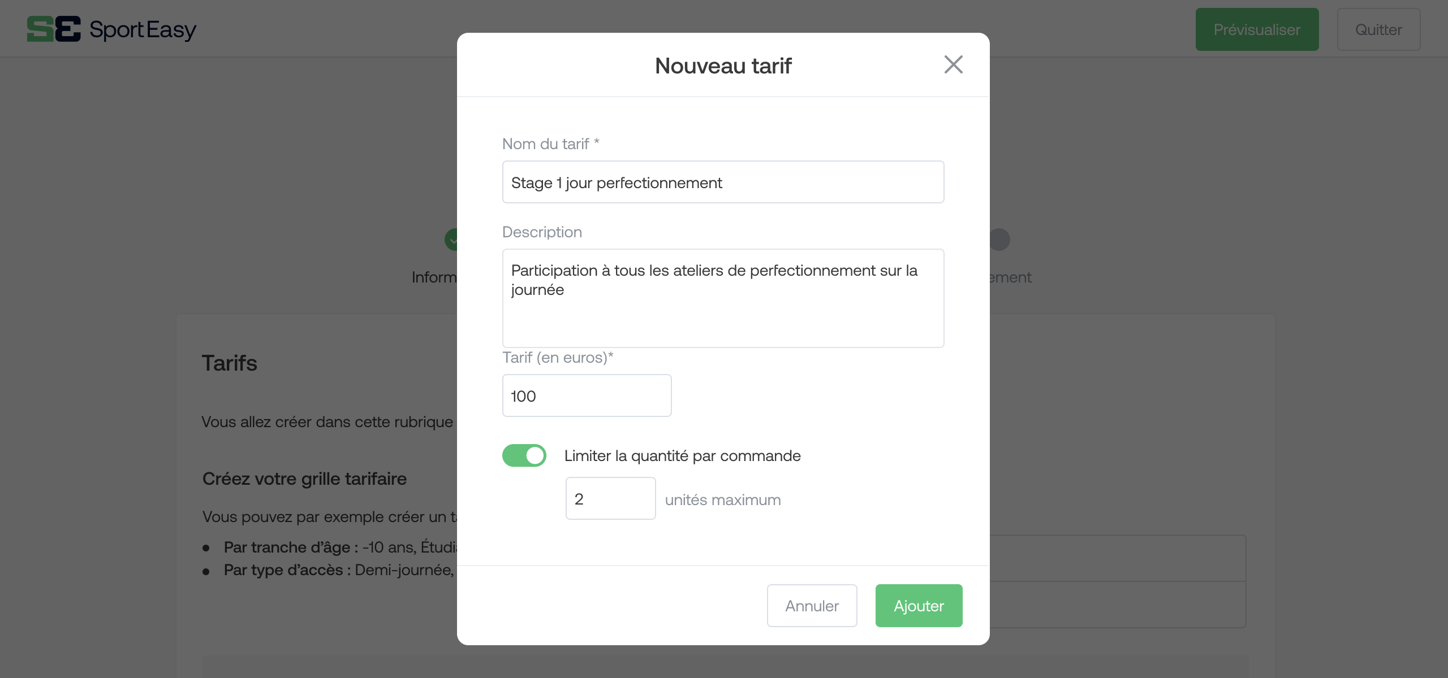
Task: Click the green checkmark step circle
Action: point(451,240)
